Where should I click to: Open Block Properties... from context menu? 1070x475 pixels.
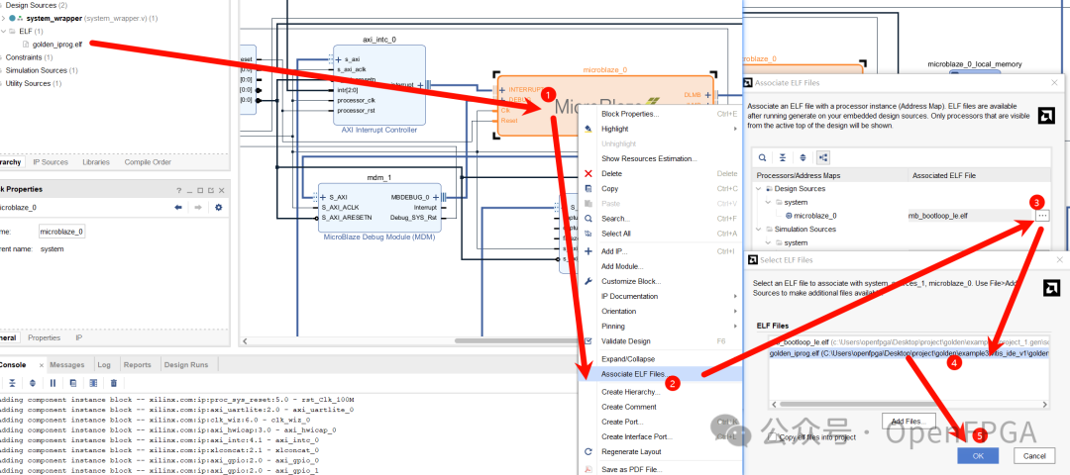pos(660,114)
